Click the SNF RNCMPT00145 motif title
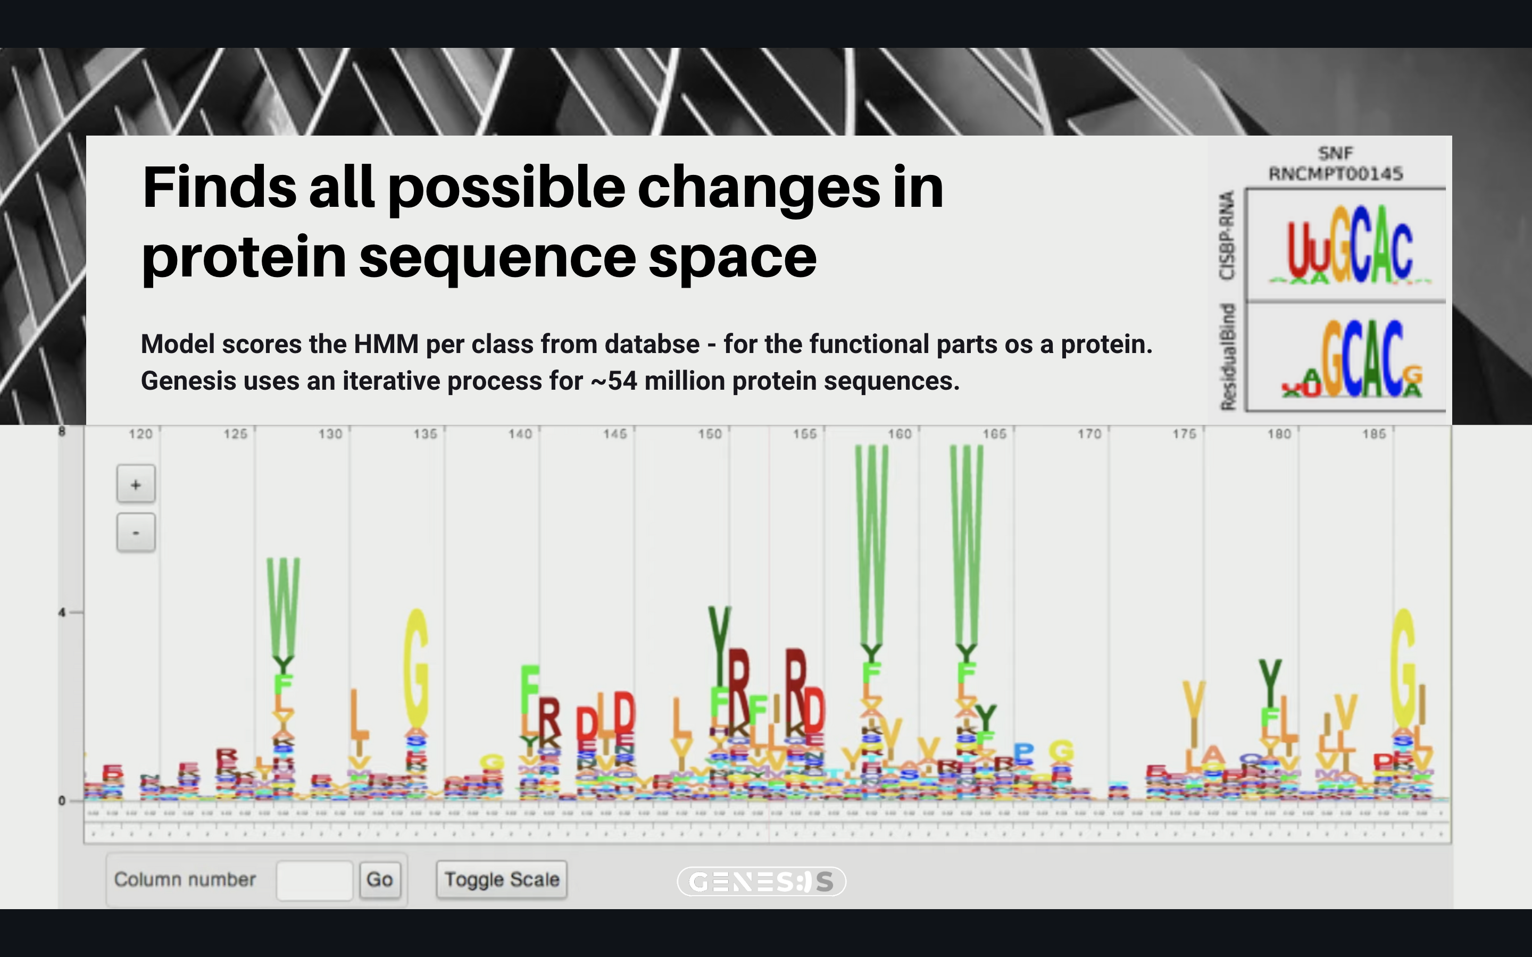This screenshot has width=1532, height=957. click(1336, 163)
